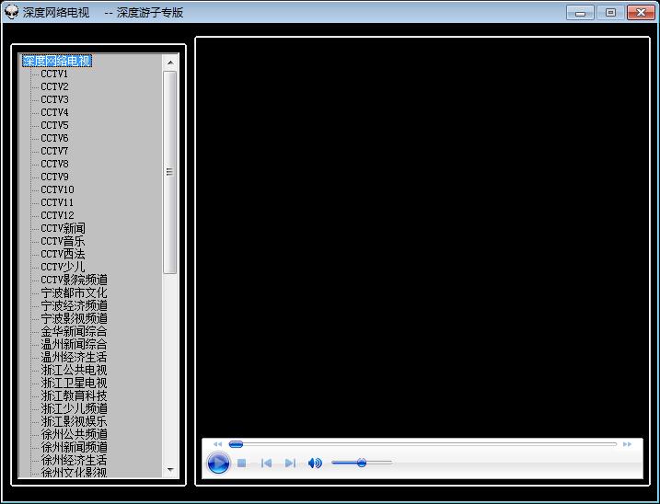The width and height of the screenshot is (660, 504).
Task: Select the CCTV3 channel
Action: tap(54, 99)
